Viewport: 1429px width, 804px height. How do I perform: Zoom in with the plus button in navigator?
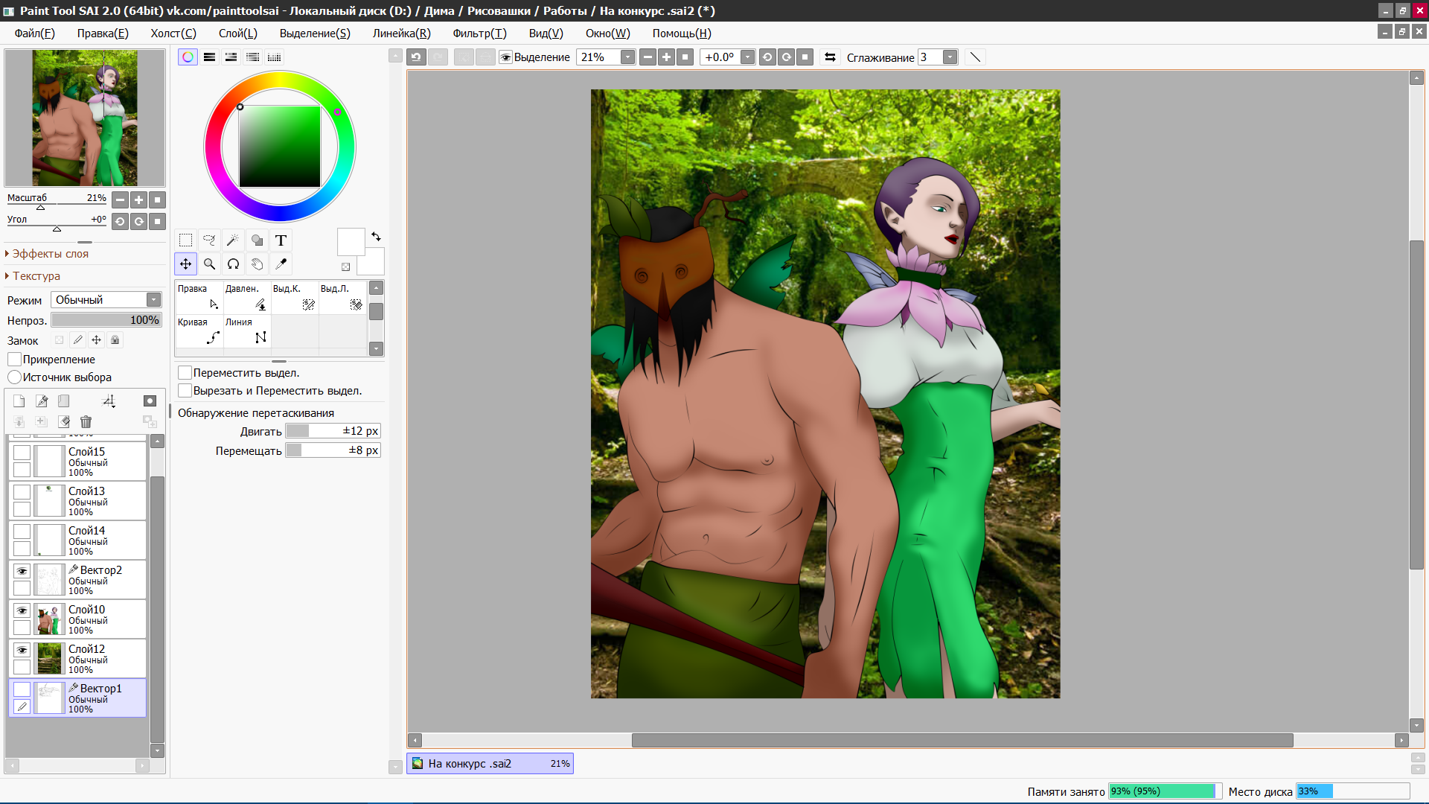139,200
